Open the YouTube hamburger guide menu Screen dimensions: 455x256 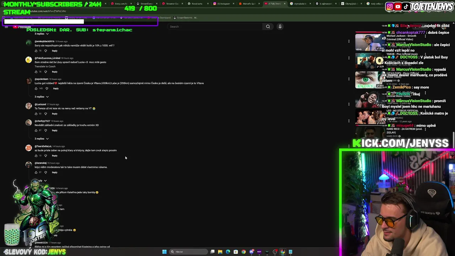pos(6,27)
